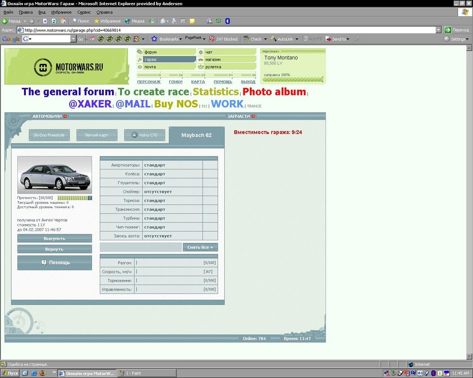Click the заправка 100% fuel bar
This screenshot has height=378, width=473.
coord(293,80)
